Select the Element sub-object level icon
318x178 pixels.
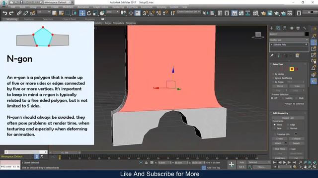pyautogui.click(x=297, y=69)
